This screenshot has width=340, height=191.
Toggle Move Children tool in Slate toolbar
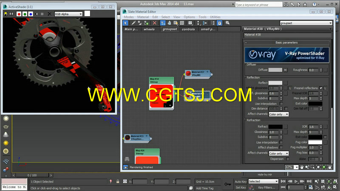(163, 23)
